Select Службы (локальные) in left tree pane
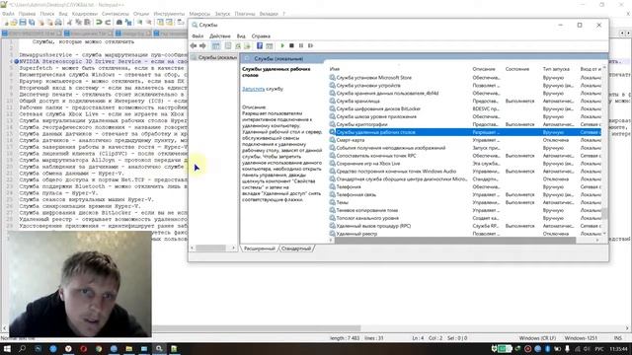The image size is (632, 355). tap(214, 58)
